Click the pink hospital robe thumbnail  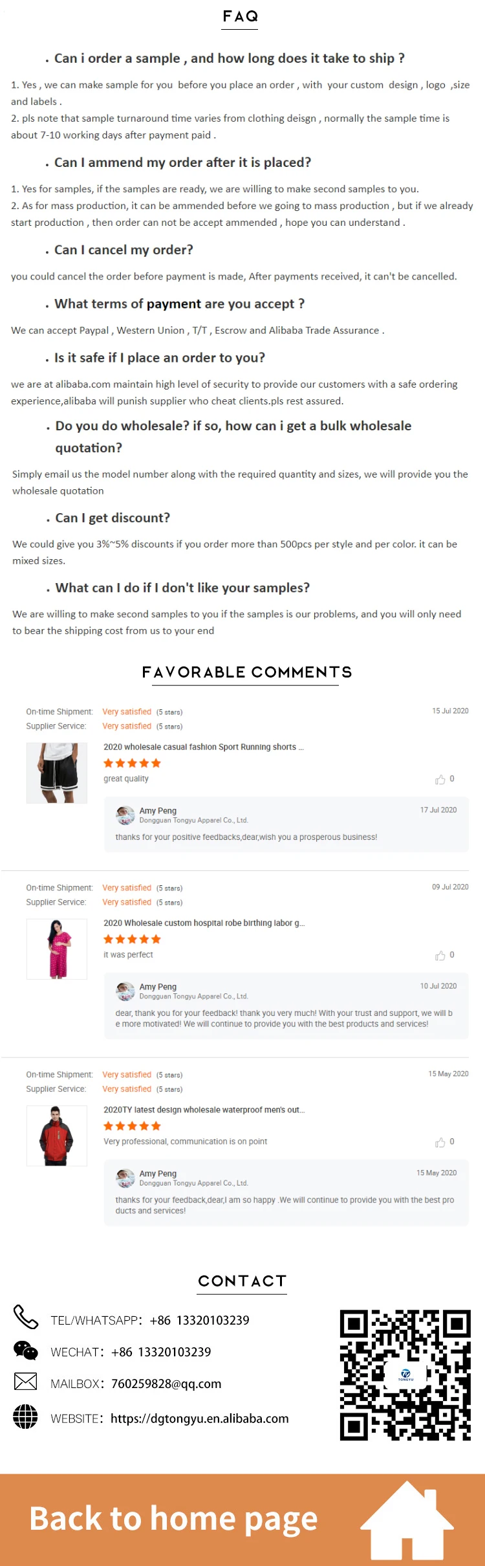tap(57, 949)
